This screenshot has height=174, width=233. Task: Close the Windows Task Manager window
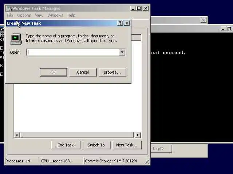pos(146,8)
